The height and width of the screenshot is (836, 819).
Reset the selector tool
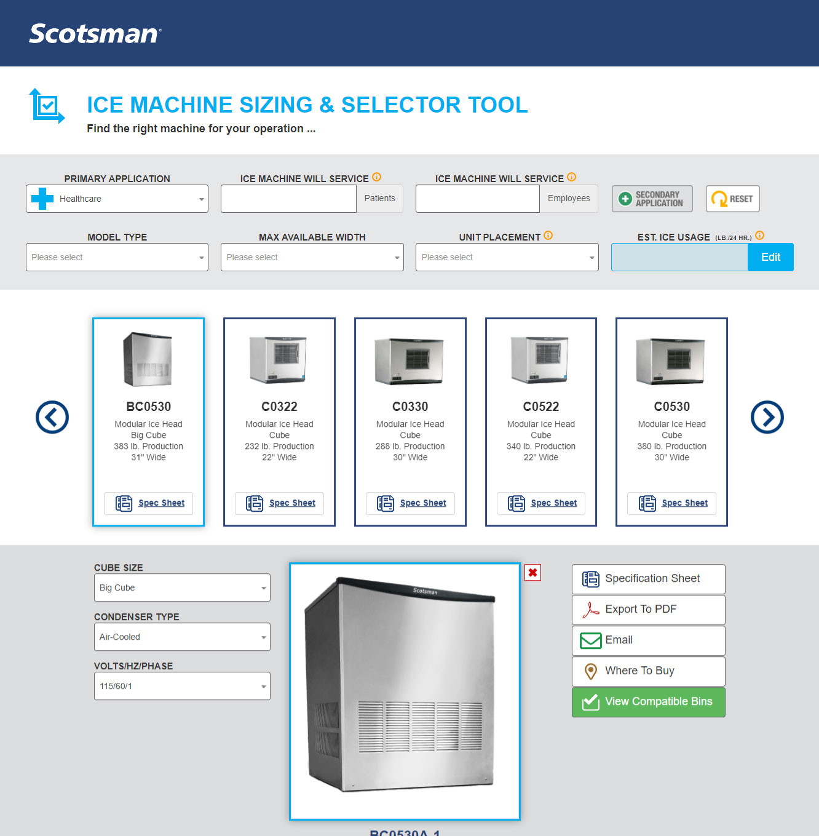click(732, 199)
